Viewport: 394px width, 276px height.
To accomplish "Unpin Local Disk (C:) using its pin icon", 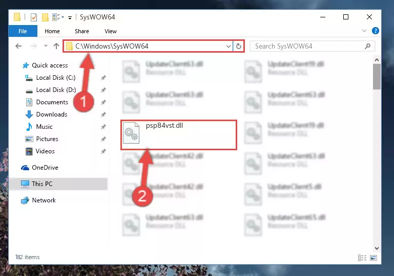I will coord(103,78).
